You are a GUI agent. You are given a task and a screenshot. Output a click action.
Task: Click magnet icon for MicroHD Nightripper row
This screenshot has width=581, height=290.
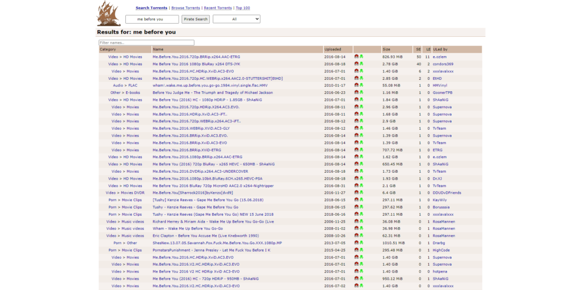click(356, 185)
